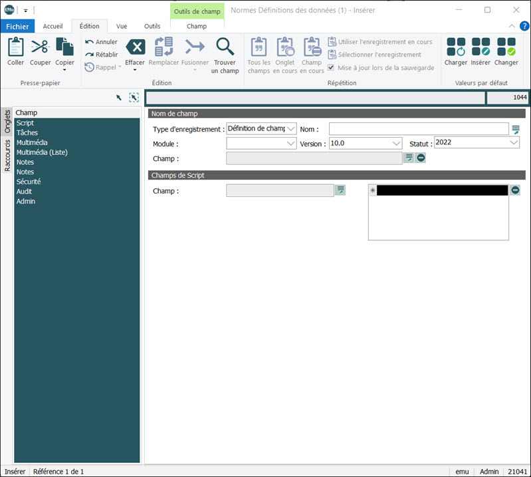Click the dashed selection pointer icon
531x477 pixels.
134,98
